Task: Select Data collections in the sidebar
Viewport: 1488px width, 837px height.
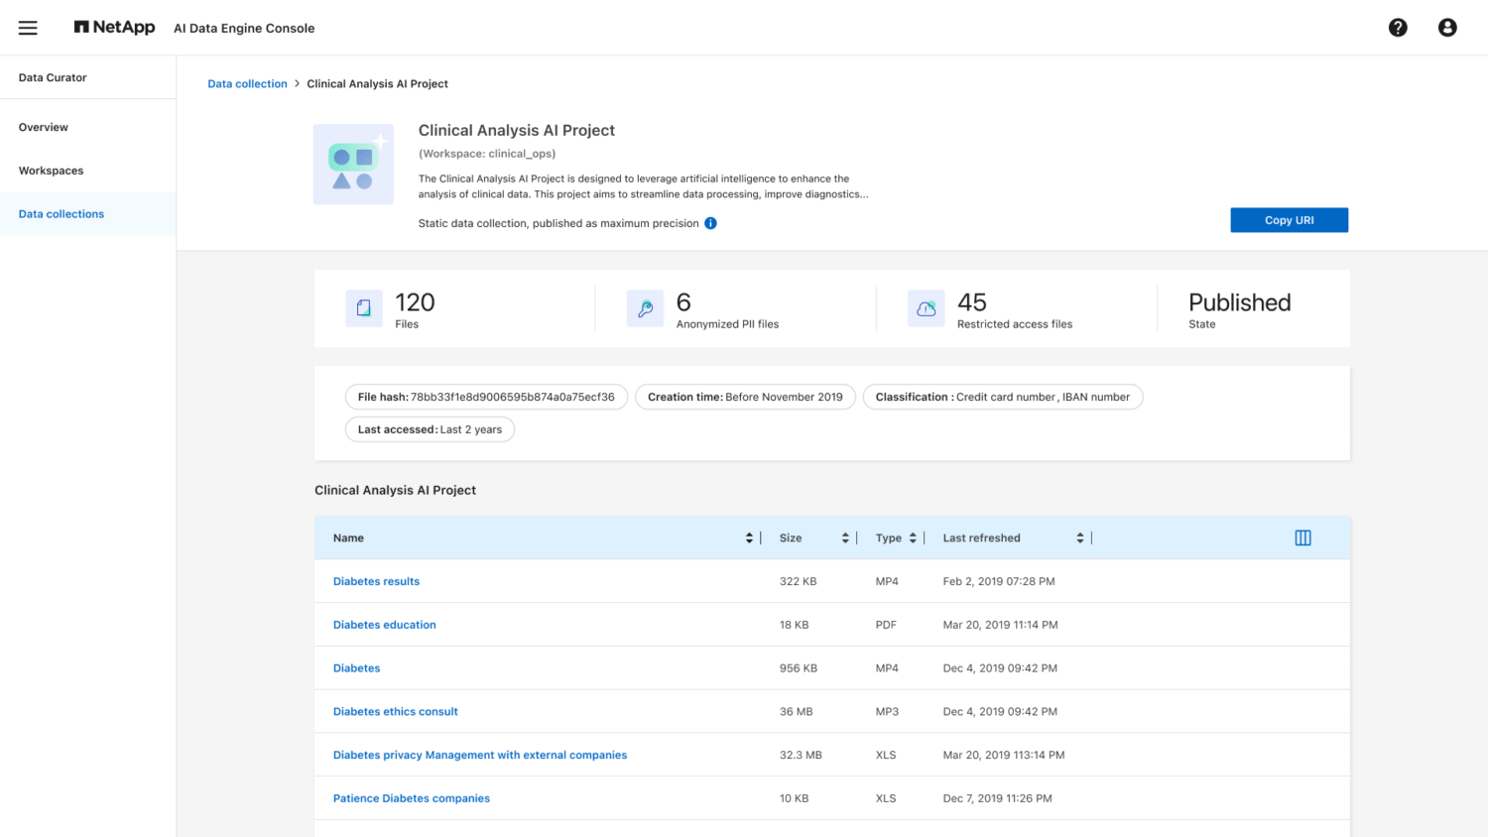Action: [x=62, y=214]
